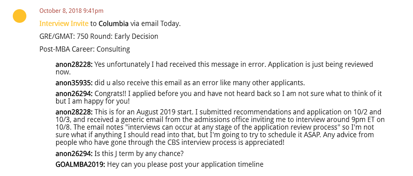Click the Interview Invite status link

(64, 24)
